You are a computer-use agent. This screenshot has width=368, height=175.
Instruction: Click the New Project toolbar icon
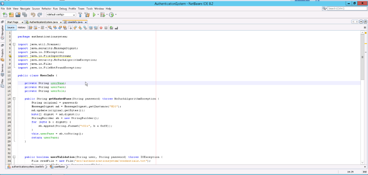11,15
